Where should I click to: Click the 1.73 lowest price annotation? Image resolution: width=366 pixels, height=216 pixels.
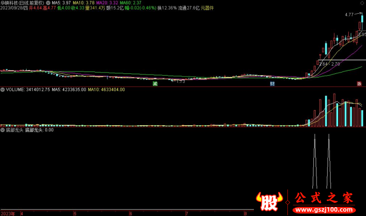180,82
